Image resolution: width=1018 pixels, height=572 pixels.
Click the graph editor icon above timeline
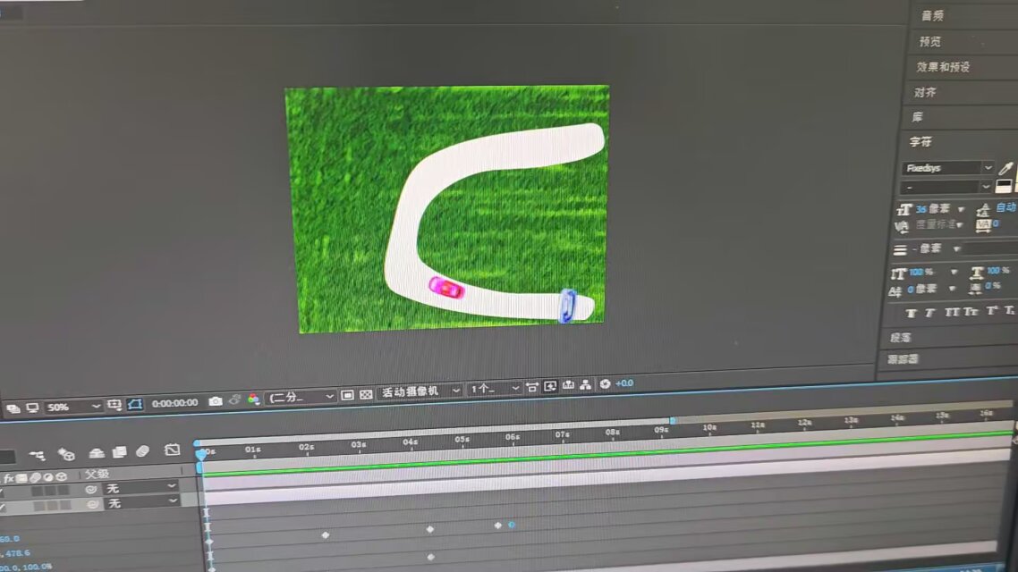(173, 450)
